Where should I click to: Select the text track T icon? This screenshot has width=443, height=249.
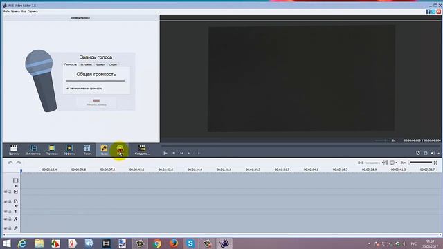pos(15,212)
